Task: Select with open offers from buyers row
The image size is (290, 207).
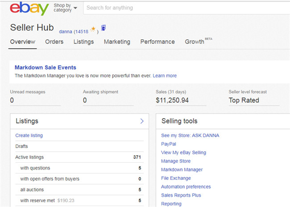Action: coord(79,179)
